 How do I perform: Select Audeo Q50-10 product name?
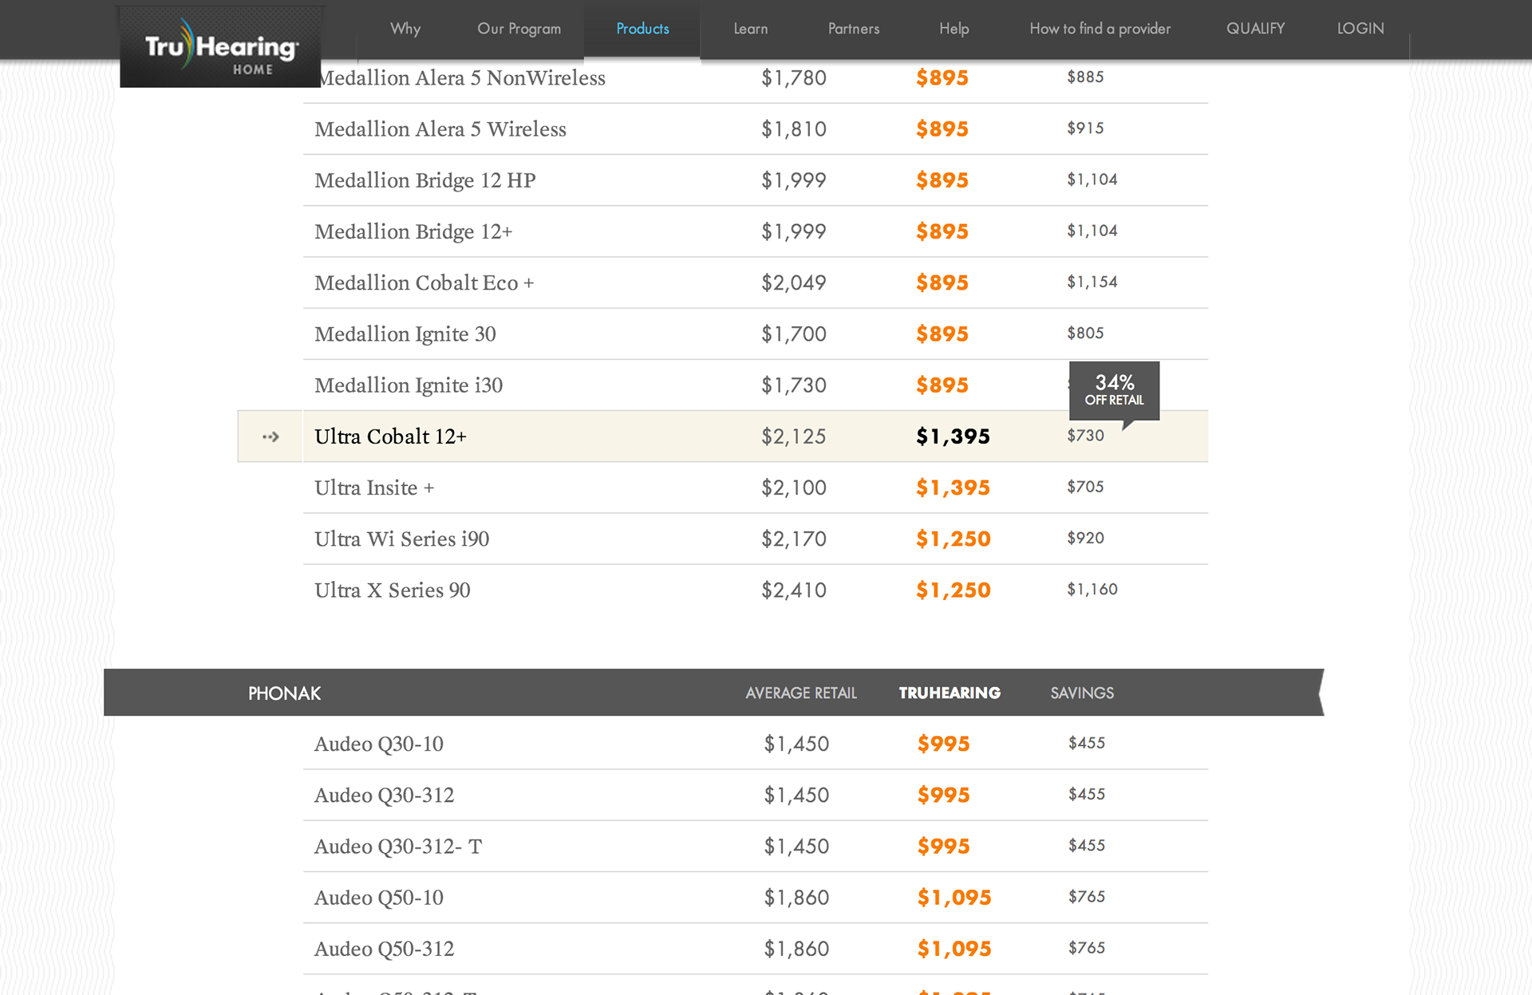[378, 898]
